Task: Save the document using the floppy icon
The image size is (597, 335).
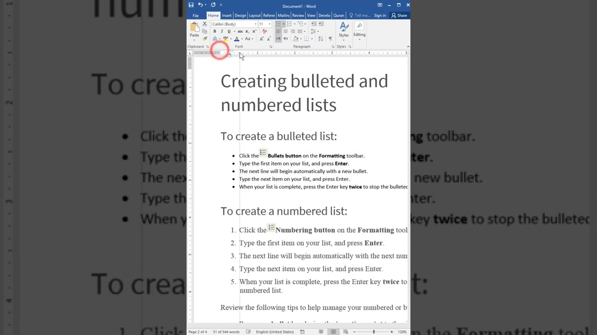Action: click(x=191, y=5)
